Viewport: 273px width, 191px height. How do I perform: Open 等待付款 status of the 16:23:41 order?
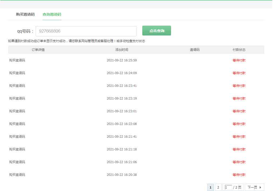[x=239, y=86]
